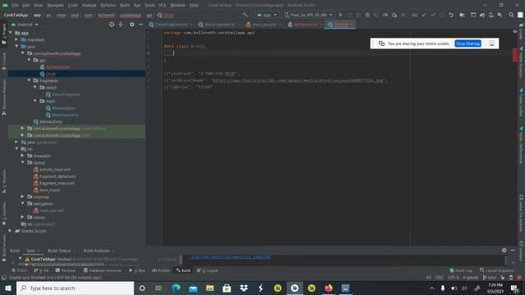Open the Refactor menu
The width and height of the screenshot is (525, 295).
click(108, 5)
